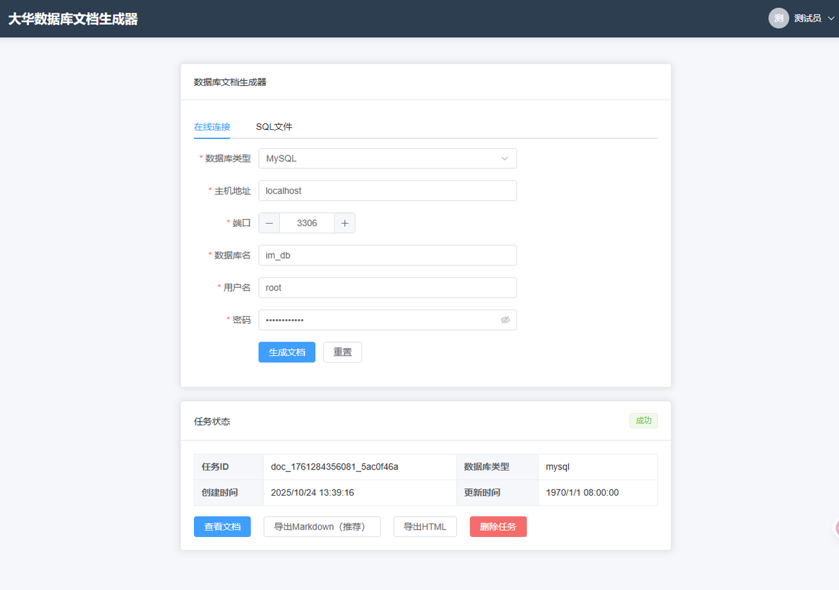The image size is (839, 590).
Task: Click the port value 3306 field
Action: tap(307, 223)
